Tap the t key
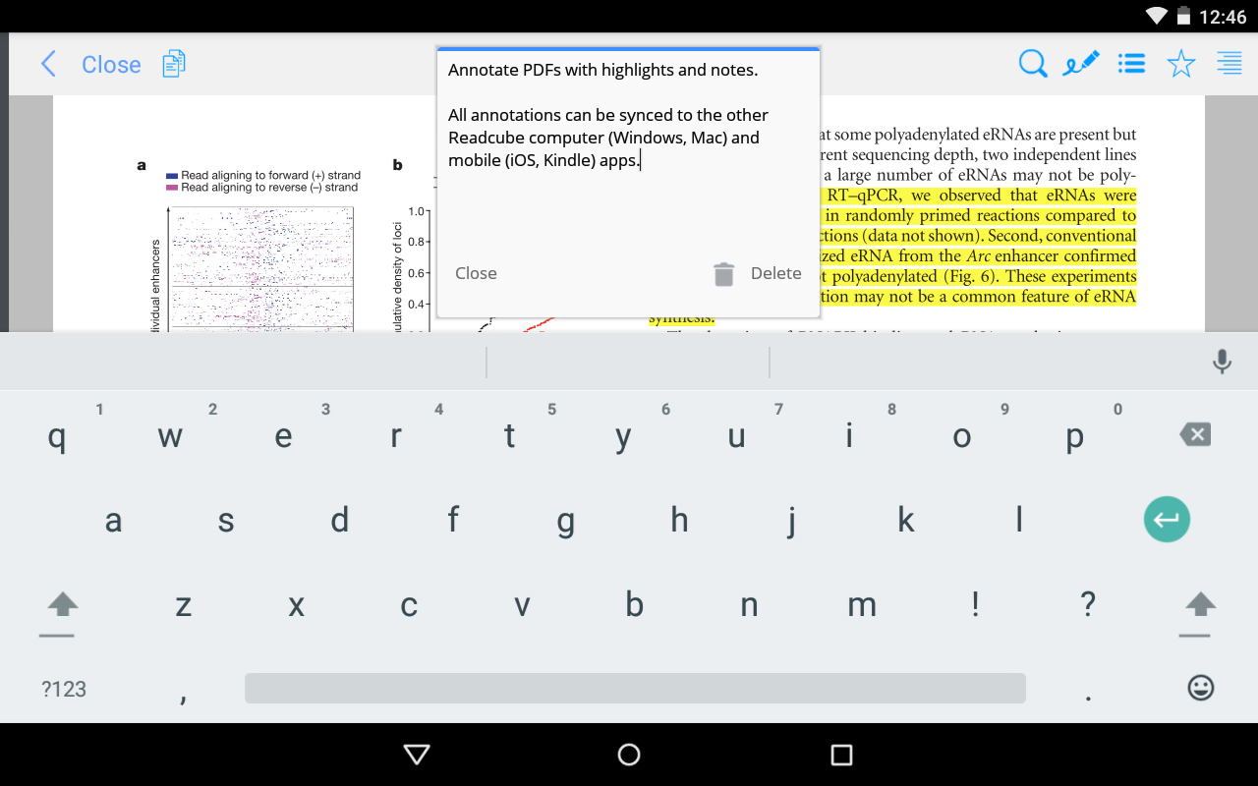 pos(509,434)
